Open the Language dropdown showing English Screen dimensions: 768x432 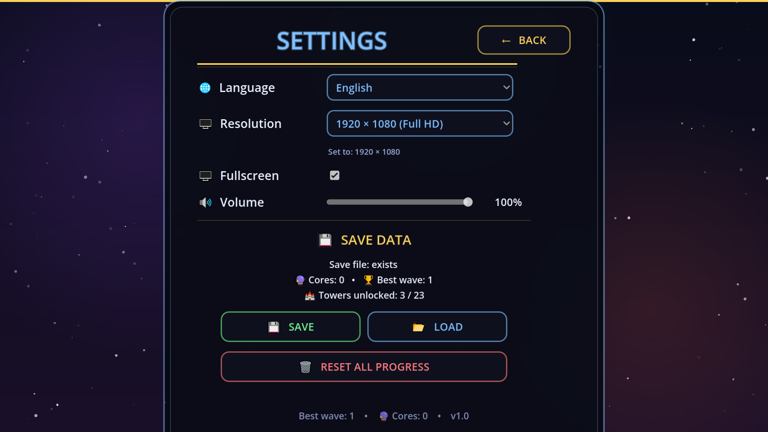tap(420, 87)
